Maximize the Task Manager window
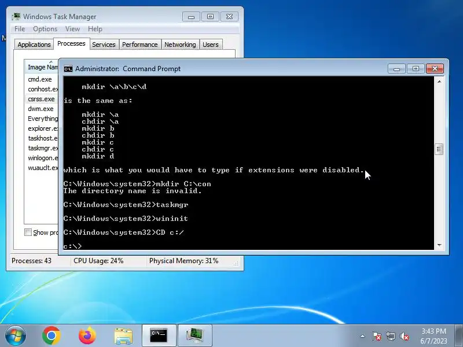Screen dimensions: 463x347 tap(210, 17)
